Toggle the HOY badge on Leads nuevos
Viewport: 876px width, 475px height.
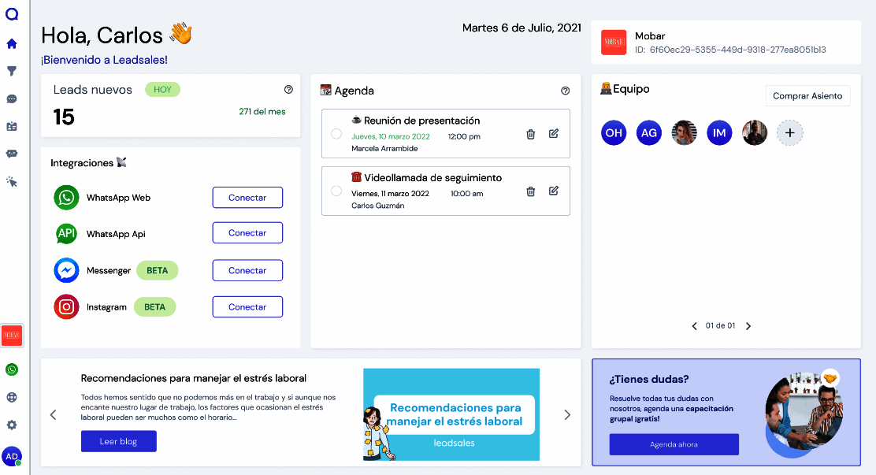tap(162, 89)
